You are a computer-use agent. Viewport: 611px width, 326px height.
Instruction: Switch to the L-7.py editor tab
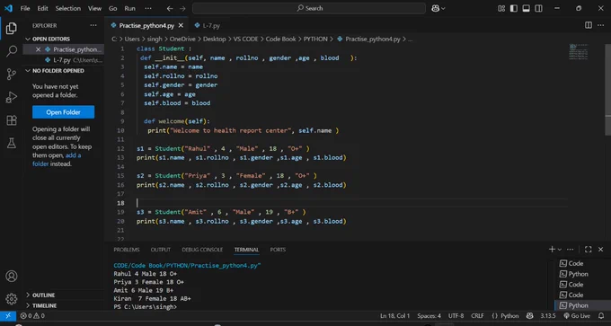coord(208,26)
